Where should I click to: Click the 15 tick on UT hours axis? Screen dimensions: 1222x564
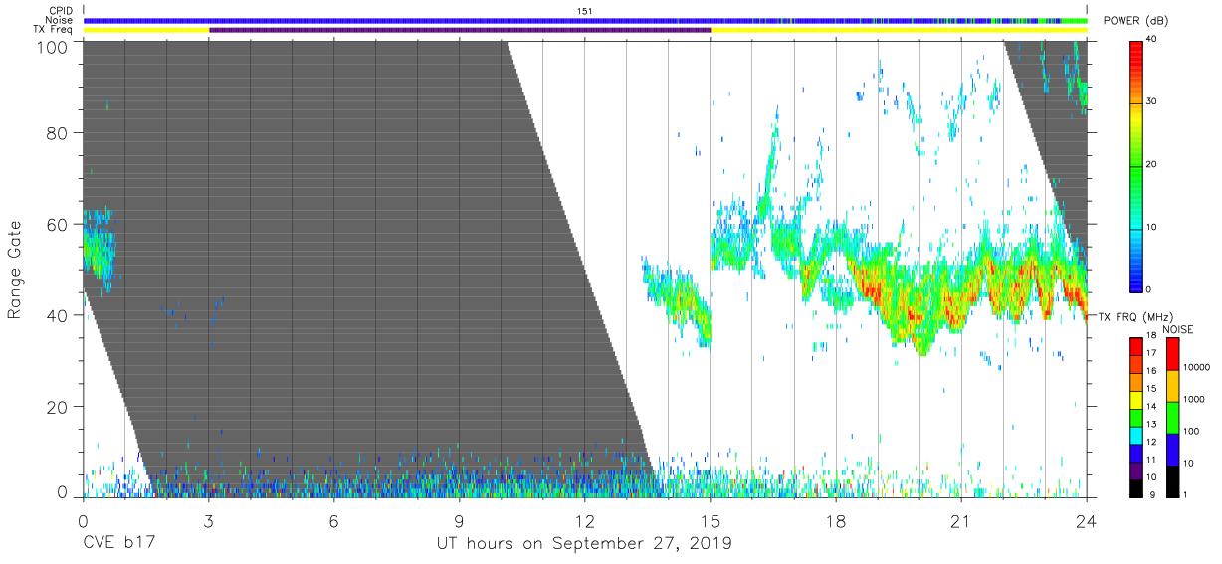[x=711, y=520]
